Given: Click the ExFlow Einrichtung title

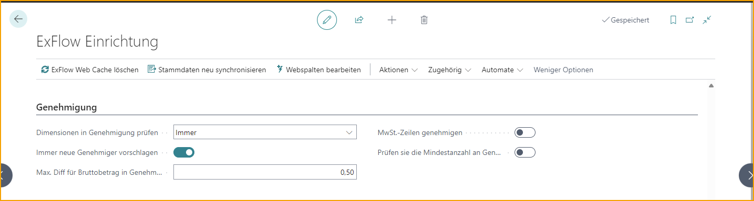Looking at the screenshot, I should (x=97, y=42).
